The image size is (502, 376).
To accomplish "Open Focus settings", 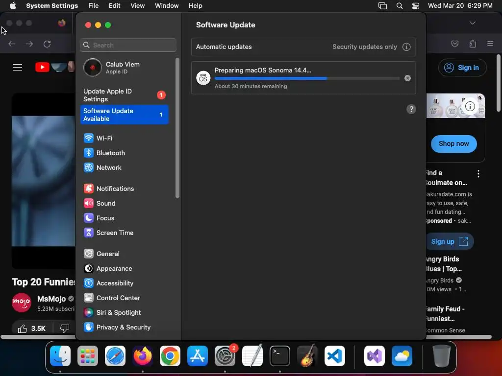I will click(x=124, y=218).
